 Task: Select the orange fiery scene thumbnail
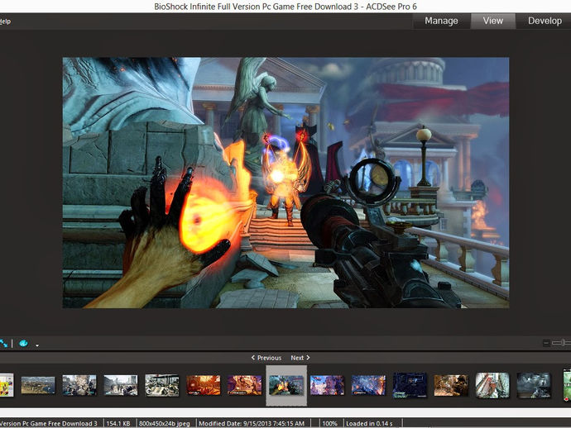(x=204, y=385)
